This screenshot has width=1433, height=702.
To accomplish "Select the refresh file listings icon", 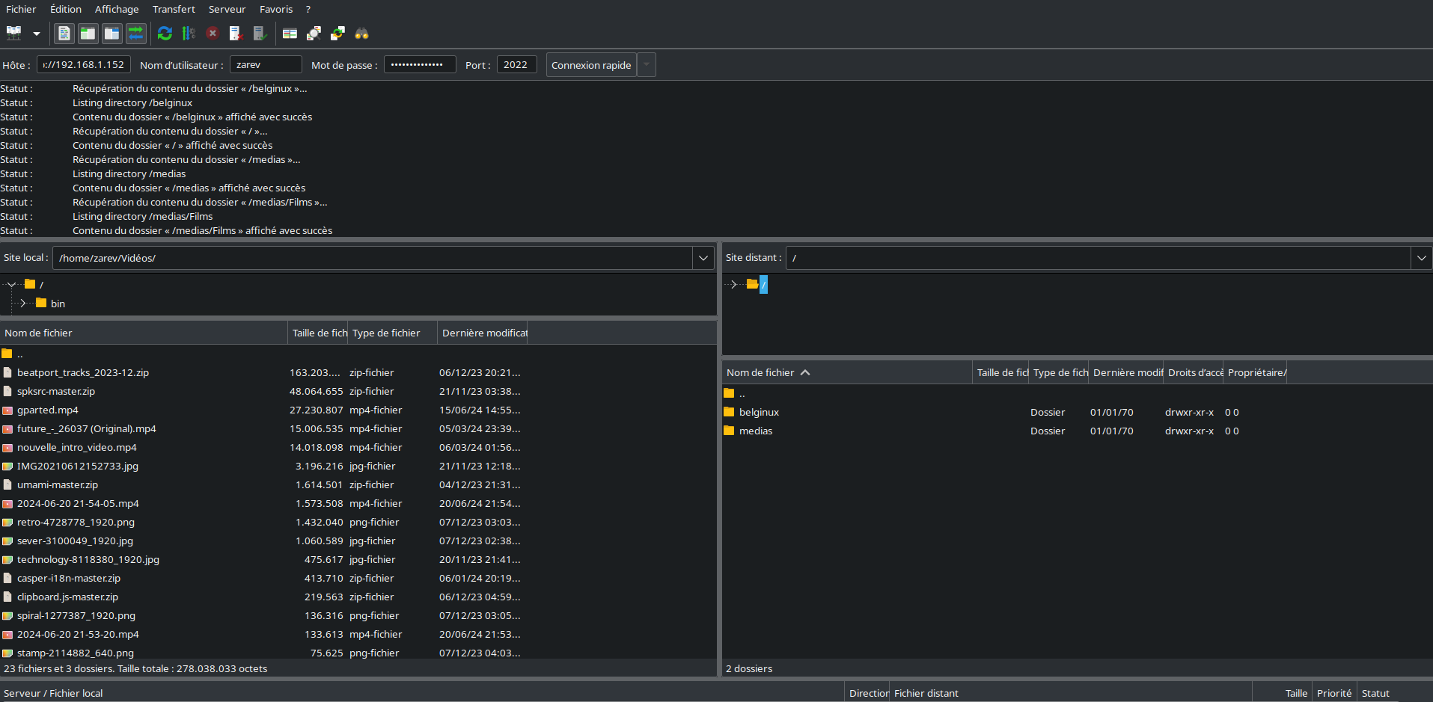I will [165, 34].
